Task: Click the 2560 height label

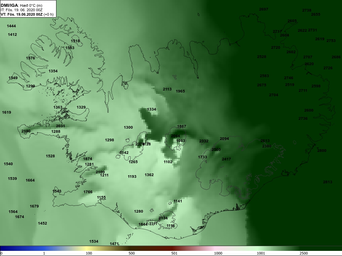Action: (x=216, y=150)
